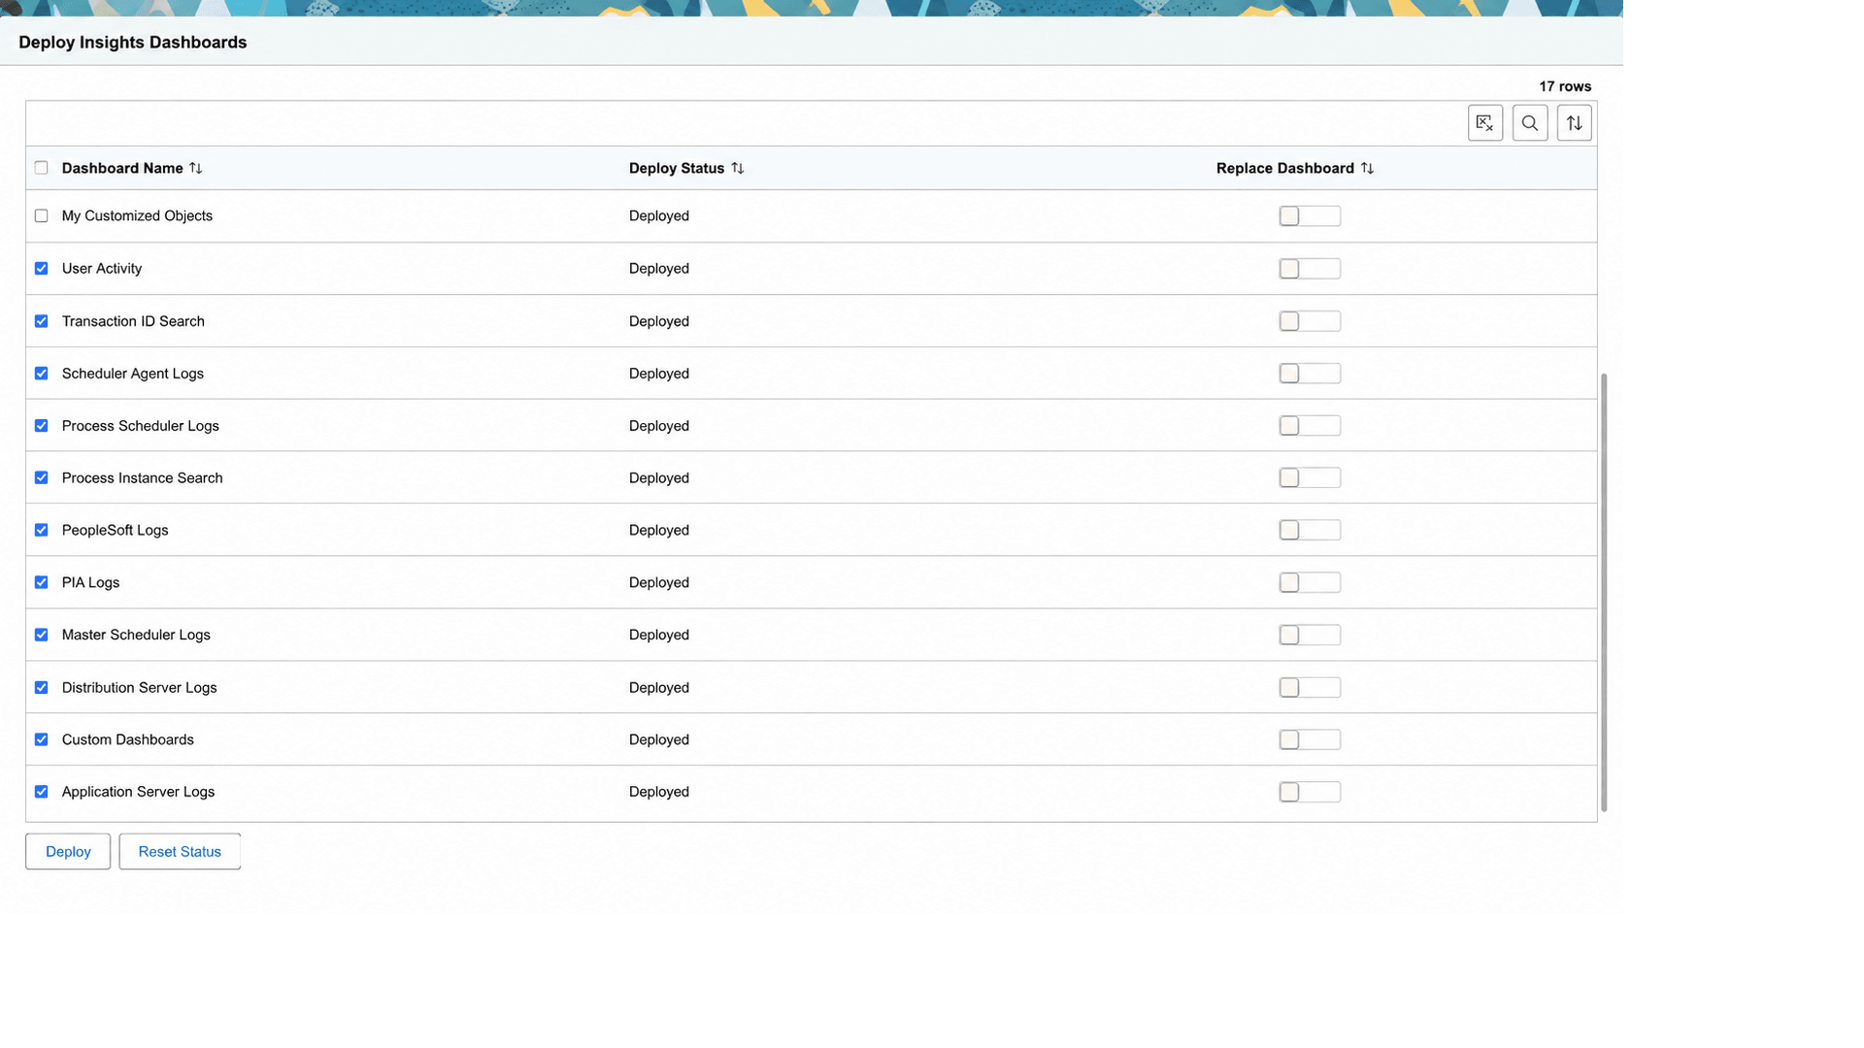Screen dimensions: 1864x1048
Task: Toggle Replace Dashboard for Transaction ID Search
Action: [1310, 320]
